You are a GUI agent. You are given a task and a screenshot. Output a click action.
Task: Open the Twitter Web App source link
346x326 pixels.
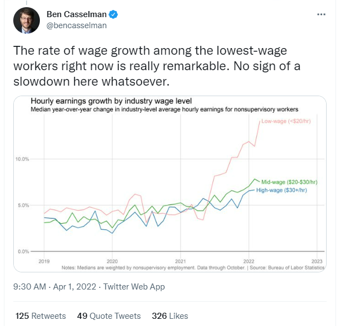(134, 287)
